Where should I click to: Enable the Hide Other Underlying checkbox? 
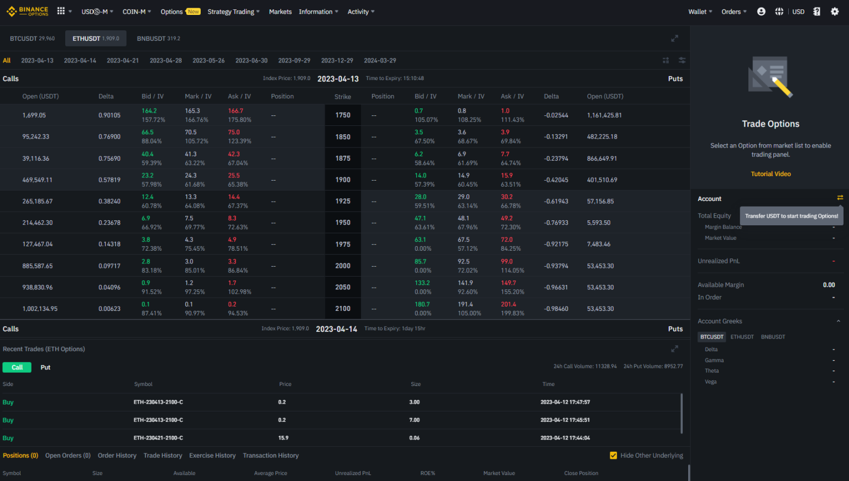point(613,455)
